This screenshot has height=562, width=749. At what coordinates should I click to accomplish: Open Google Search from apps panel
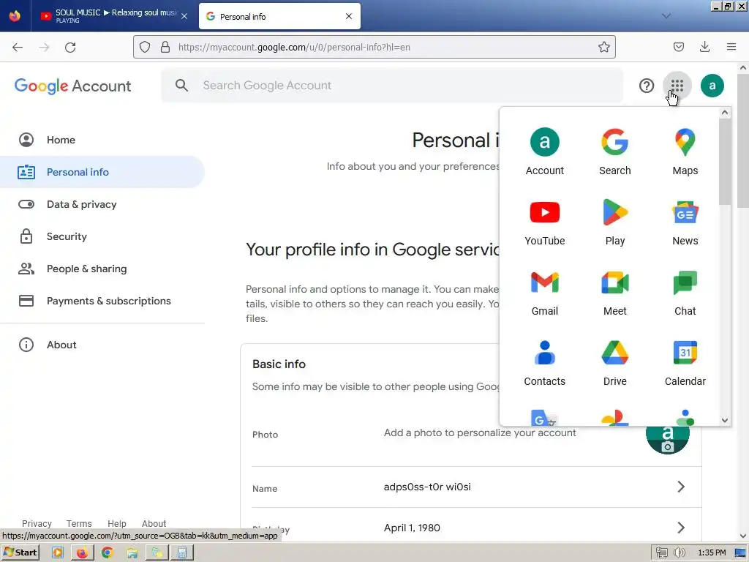(x=614, y=152)
